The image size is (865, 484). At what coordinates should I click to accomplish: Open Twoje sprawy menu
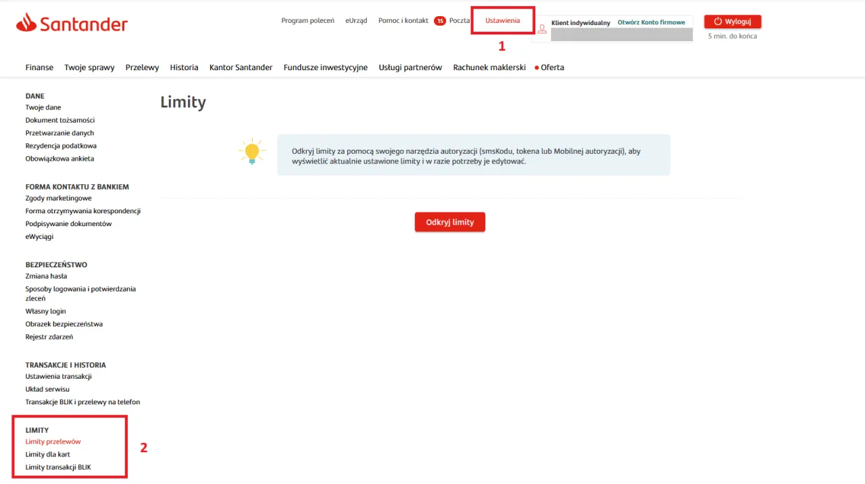(x=89, y=68)
